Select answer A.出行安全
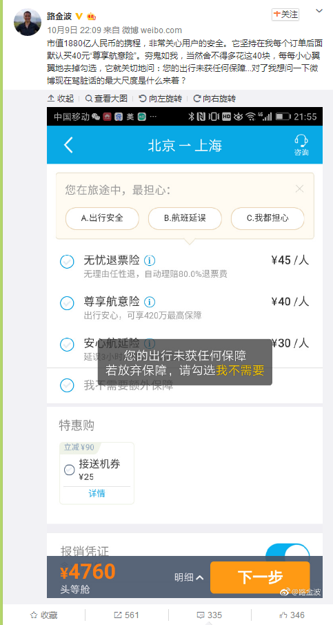 [102, 218]
